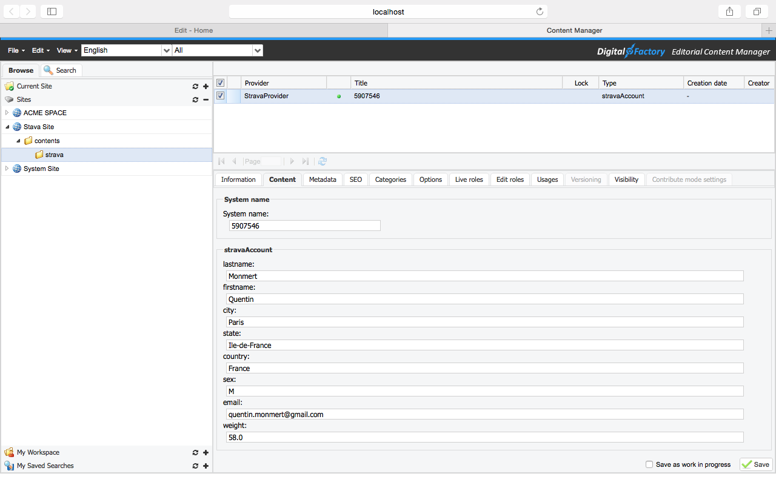Viewport: 776px width, 485px height.
Task: Click the refresh icon beside Current Site
Action: click(195, 87)
